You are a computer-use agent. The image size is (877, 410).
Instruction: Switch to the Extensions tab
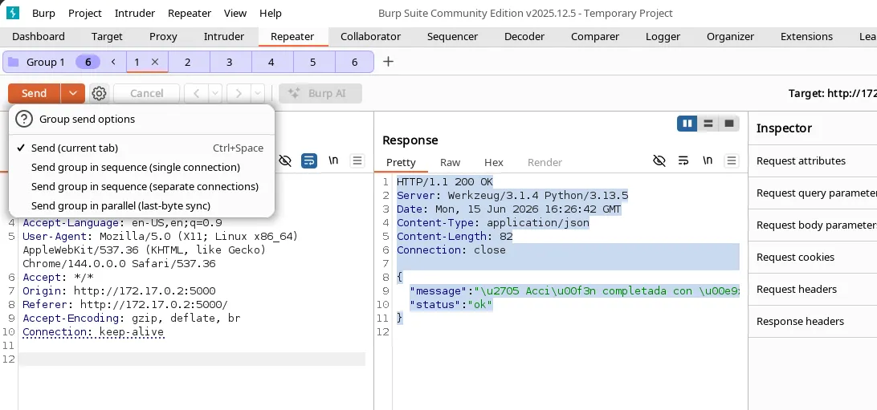(806, 36)
